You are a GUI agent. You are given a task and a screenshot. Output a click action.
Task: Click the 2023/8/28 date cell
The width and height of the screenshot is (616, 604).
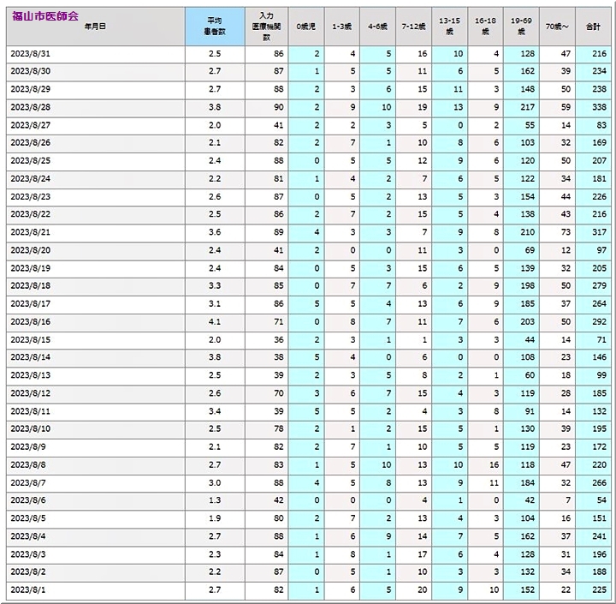tap(30, 108)
